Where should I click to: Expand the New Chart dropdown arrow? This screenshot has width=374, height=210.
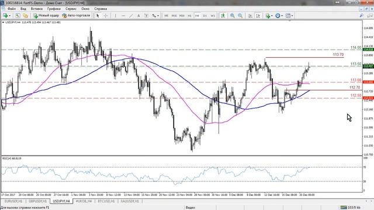(10, 16)
